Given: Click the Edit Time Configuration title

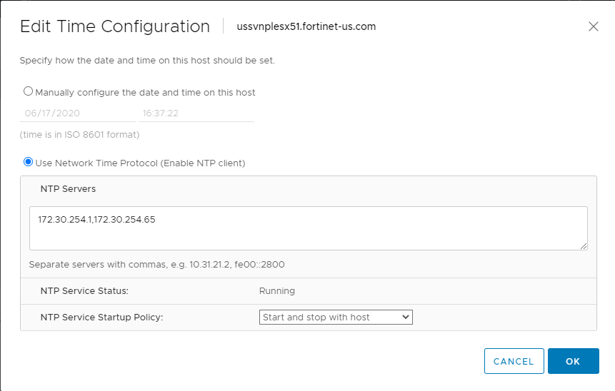Looking at the screenshot, I should [x=115, y=27].
